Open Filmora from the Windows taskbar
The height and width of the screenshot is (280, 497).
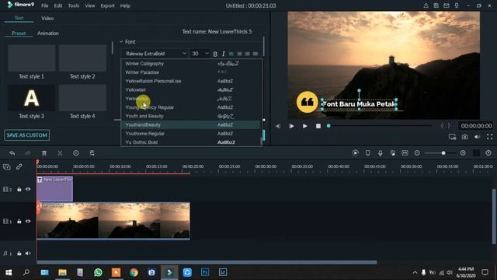click(x=169, y=272)
